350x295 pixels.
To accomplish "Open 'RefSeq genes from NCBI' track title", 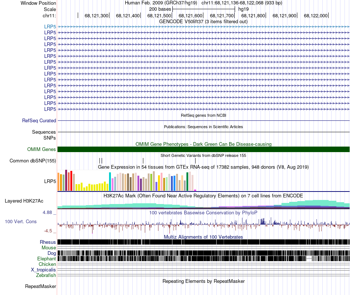I will point(203,115).
